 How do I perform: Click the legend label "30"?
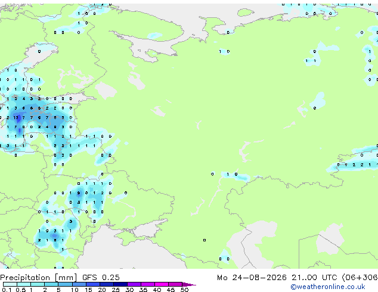129,290
